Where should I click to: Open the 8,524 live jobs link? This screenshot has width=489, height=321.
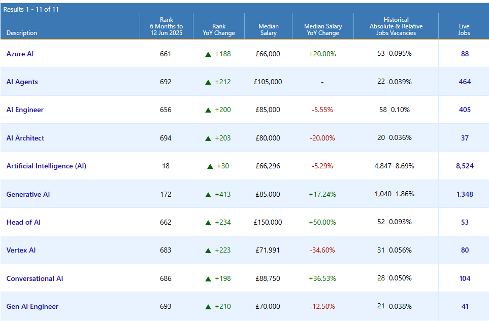pyautogui.click(x=465, y=166)
